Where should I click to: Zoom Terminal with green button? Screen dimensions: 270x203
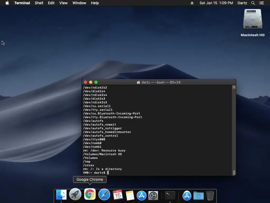[96, 82]
